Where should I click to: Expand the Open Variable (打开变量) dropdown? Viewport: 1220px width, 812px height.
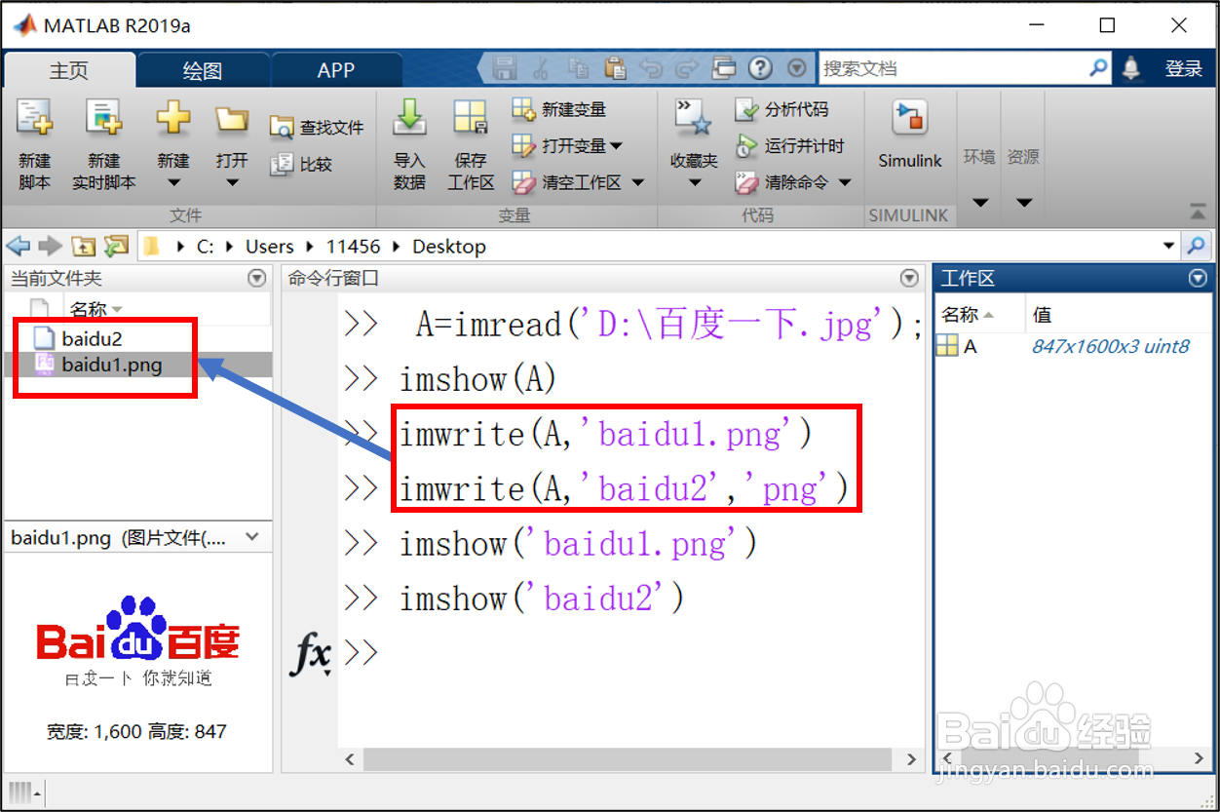tap(616, 147)
